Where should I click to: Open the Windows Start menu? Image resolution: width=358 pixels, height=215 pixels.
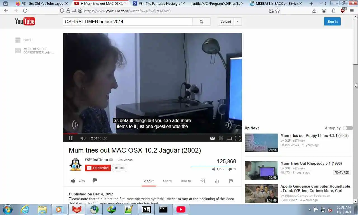7,209
